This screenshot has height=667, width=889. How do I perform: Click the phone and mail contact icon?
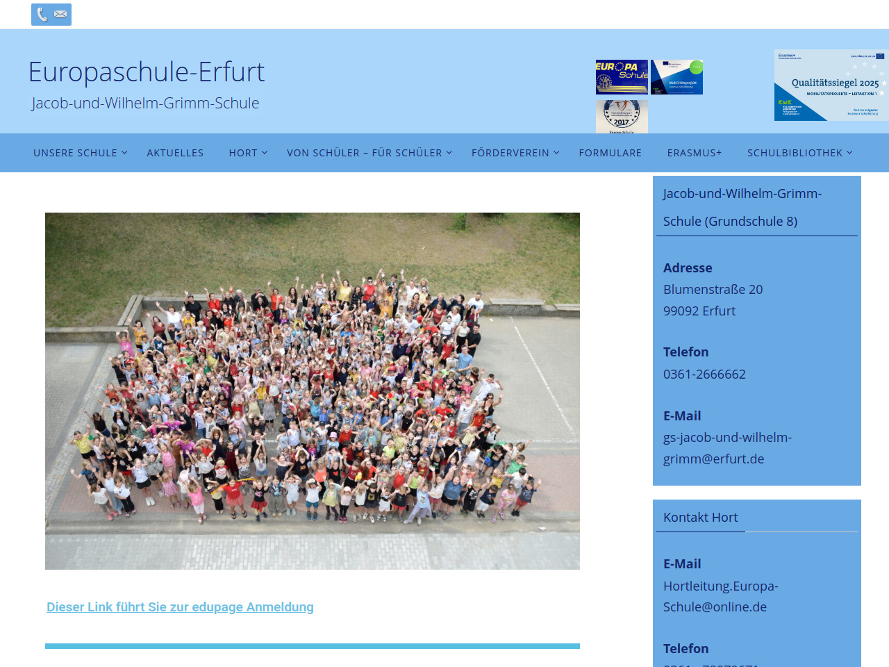pos(51,15)
